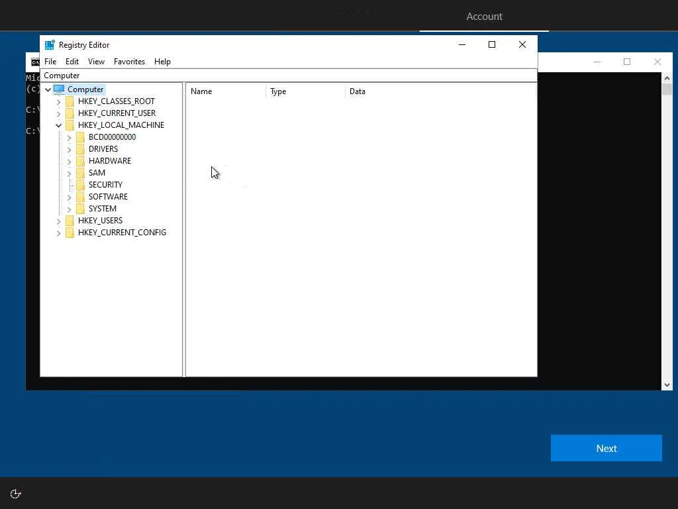Click the SYSTEM folder icon
678x509 pixels.
80,209
